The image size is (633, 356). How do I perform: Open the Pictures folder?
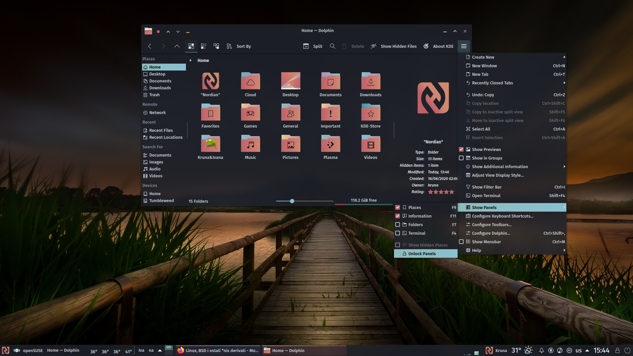[290, 147]
